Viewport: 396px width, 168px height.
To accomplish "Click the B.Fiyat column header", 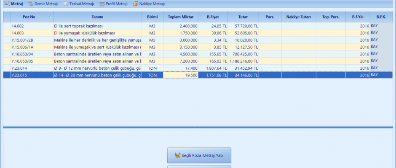I will pyautogui.click(x=213, y=17).
